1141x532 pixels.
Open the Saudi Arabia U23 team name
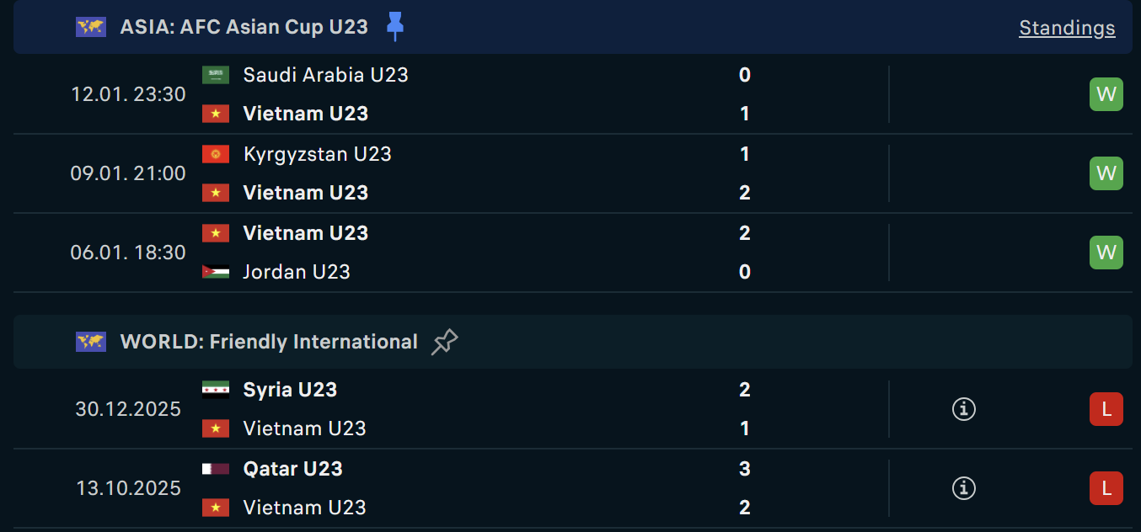click(x=325, y=75)
